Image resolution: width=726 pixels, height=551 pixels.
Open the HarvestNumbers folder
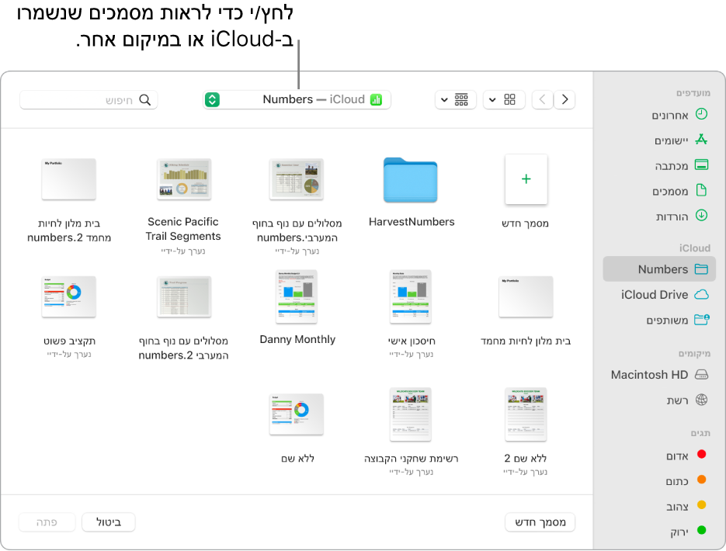pyautogui.click(x=410, y=180)
